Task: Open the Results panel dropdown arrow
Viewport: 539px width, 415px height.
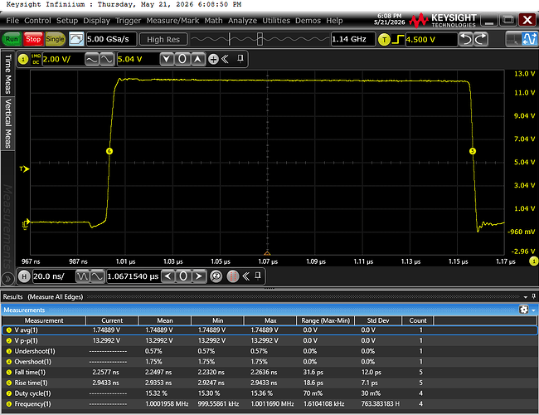Action: [x=526, y=297]
